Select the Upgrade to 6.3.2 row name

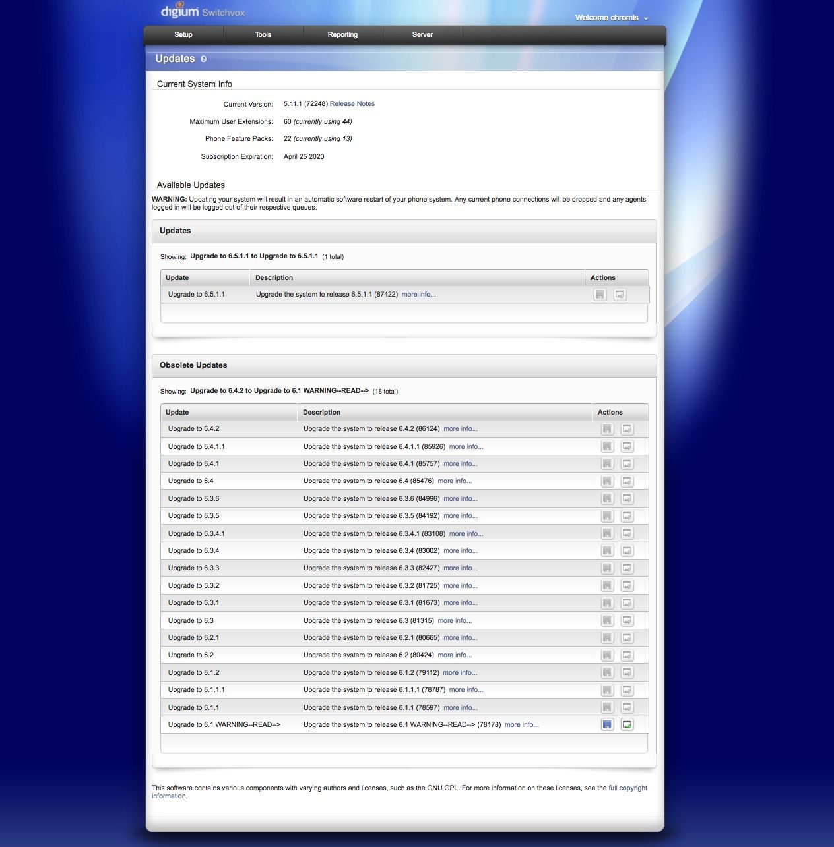click(x=194, y=585)
